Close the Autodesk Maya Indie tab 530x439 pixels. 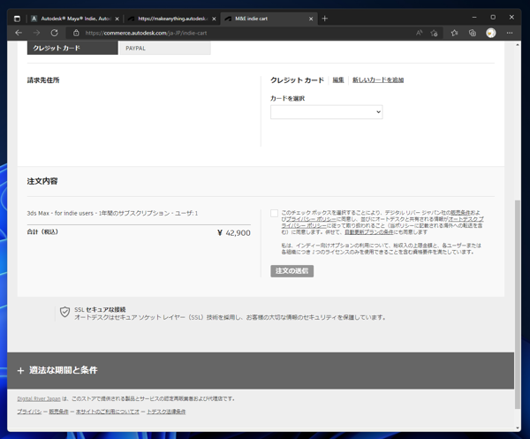click(117, 19)
